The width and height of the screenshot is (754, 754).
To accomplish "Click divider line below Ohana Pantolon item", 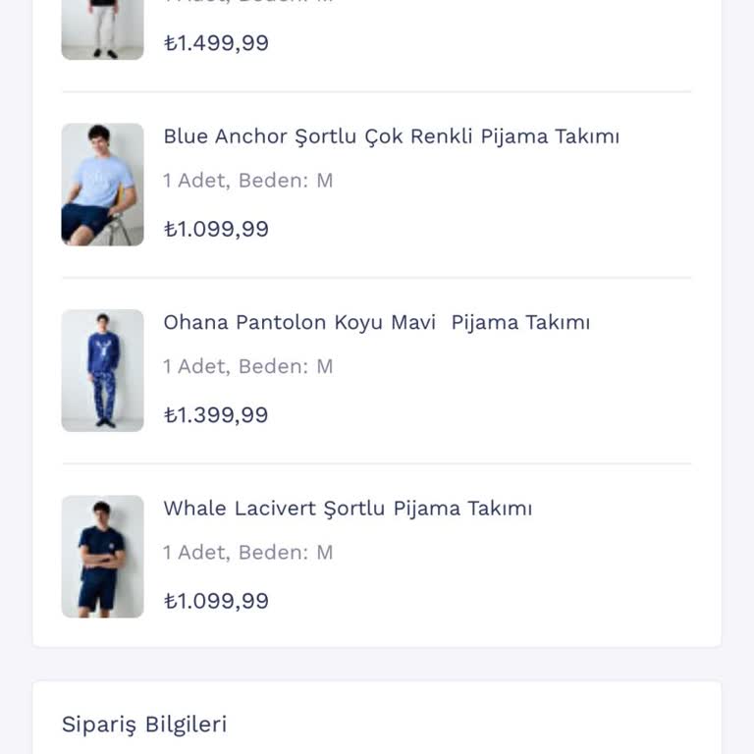I will pos(377,463).
